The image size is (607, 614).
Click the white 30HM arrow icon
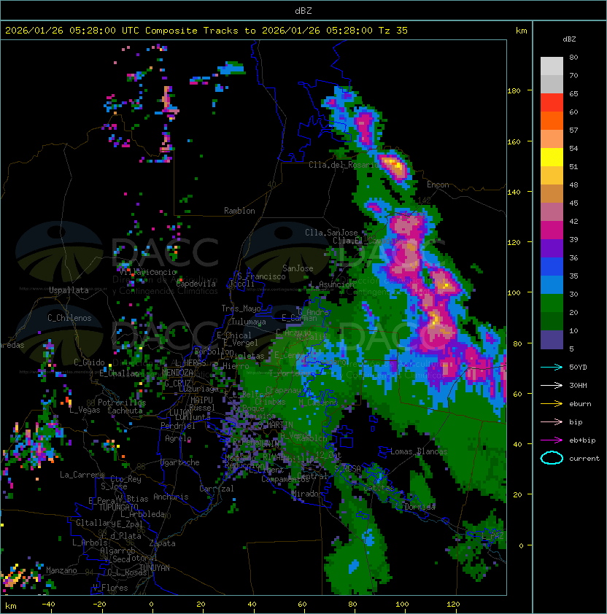(552, 385)
